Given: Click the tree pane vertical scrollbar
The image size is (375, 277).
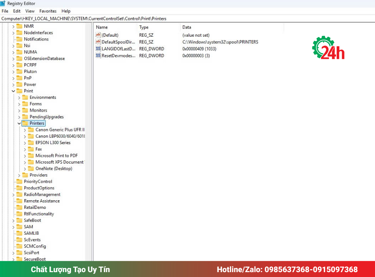Looking at the screenshot, I should [x=88, y=142].
